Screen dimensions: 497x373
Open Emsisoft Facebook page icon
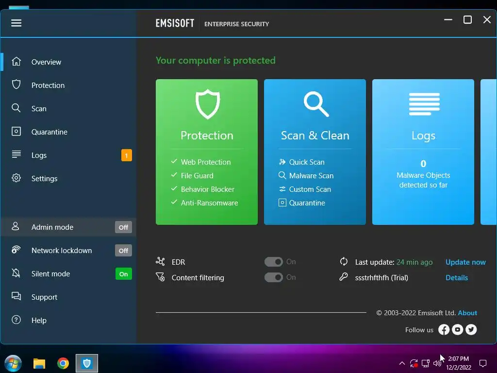(444, 330)
